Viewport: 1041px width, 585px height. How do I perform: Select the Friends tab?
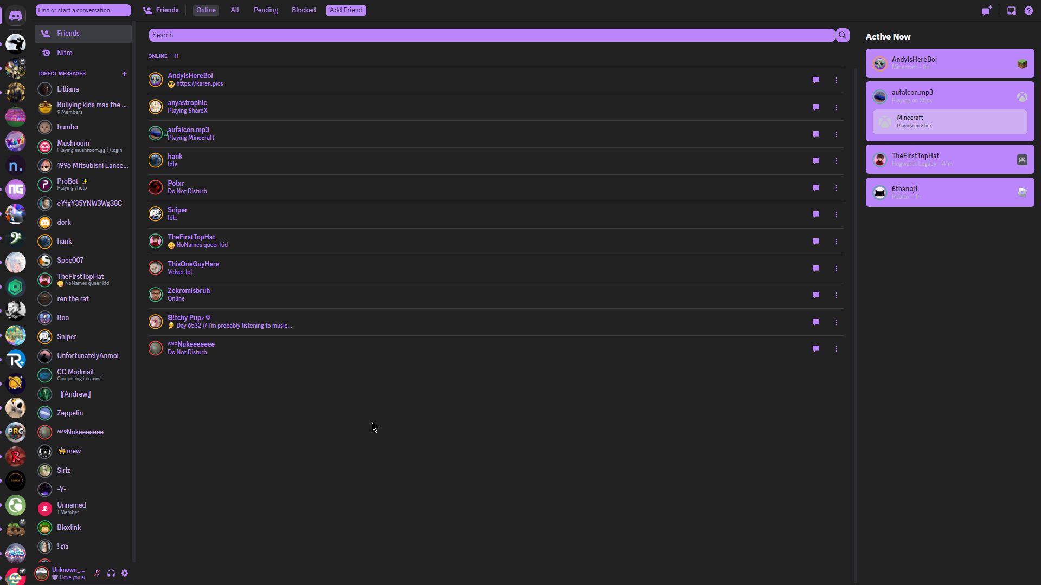pos(161,10)
